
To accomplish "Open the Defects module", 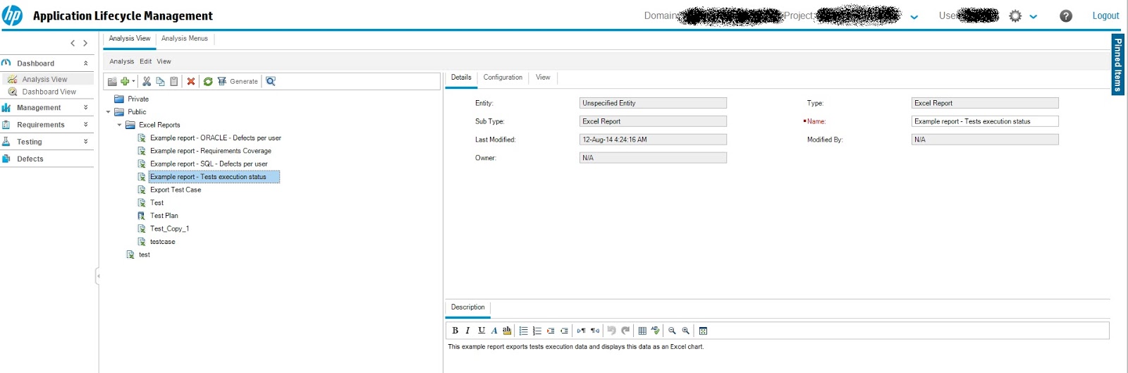I will (x=30, y=159).
